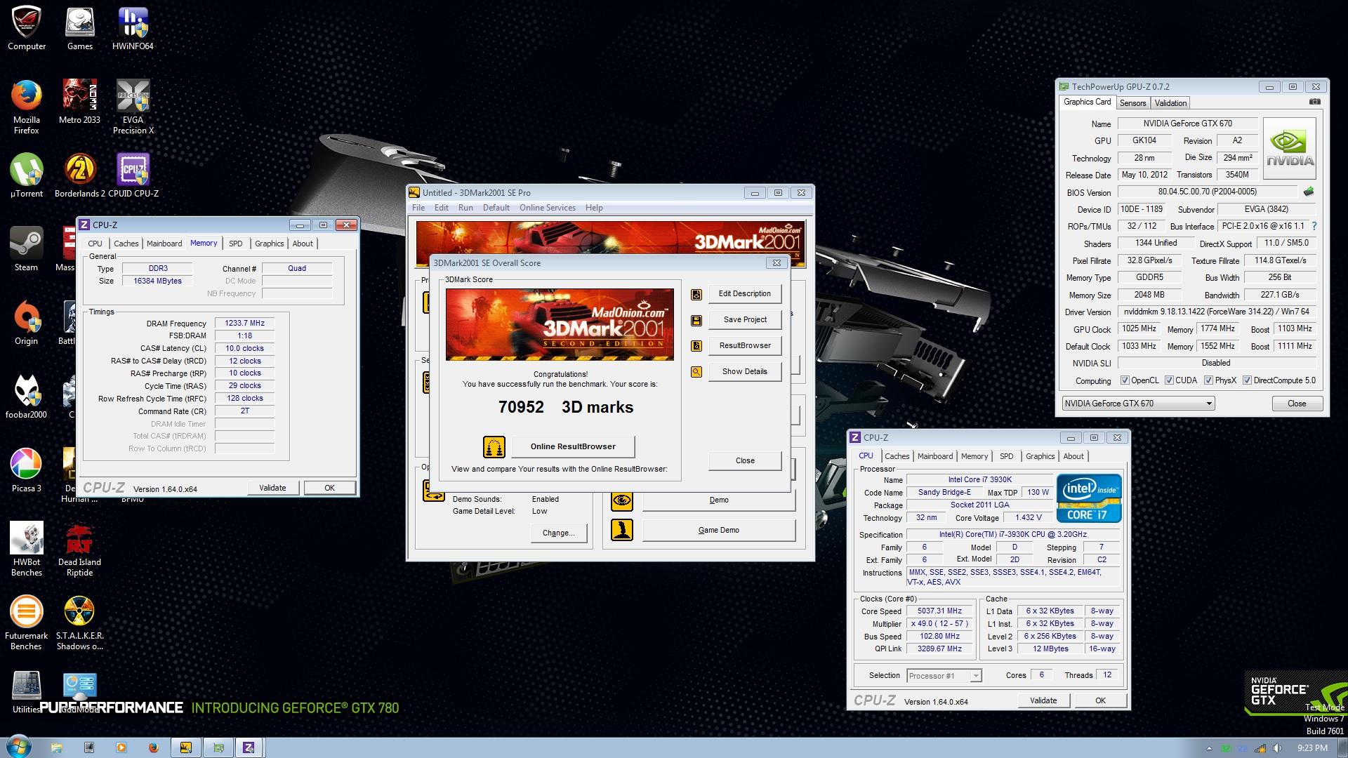
Task: Toggle the CUDA checkbox in GPU-Z
Action: [1169, 380]
